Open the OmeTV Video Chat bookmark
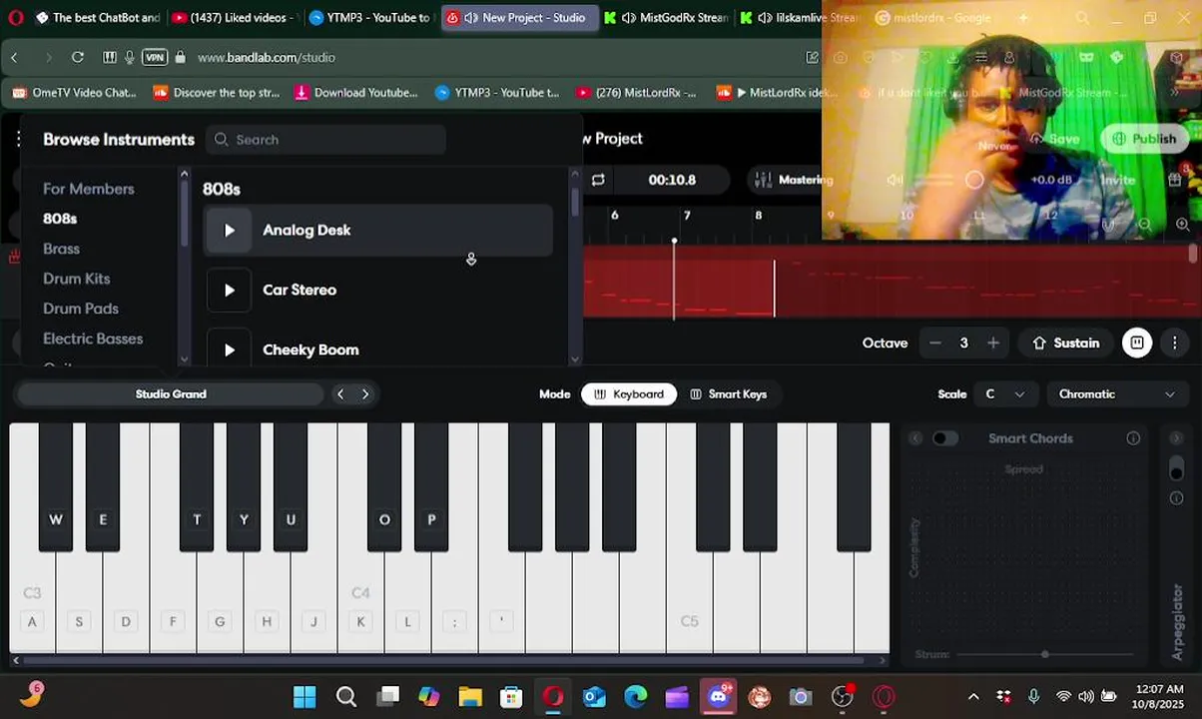1202x719 pixels. (x=74, y=93)
